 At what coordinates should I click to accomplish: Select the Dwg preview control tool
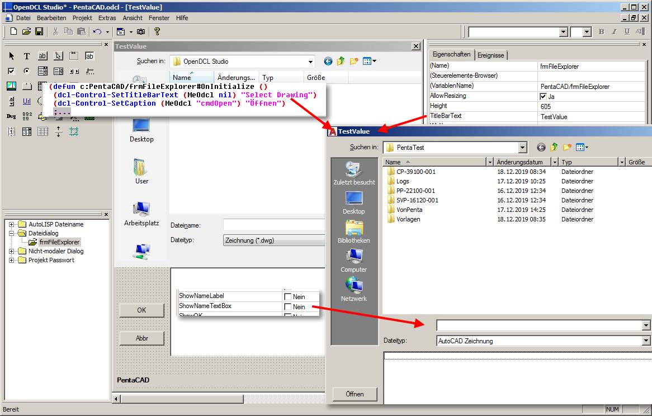point(11,116)
